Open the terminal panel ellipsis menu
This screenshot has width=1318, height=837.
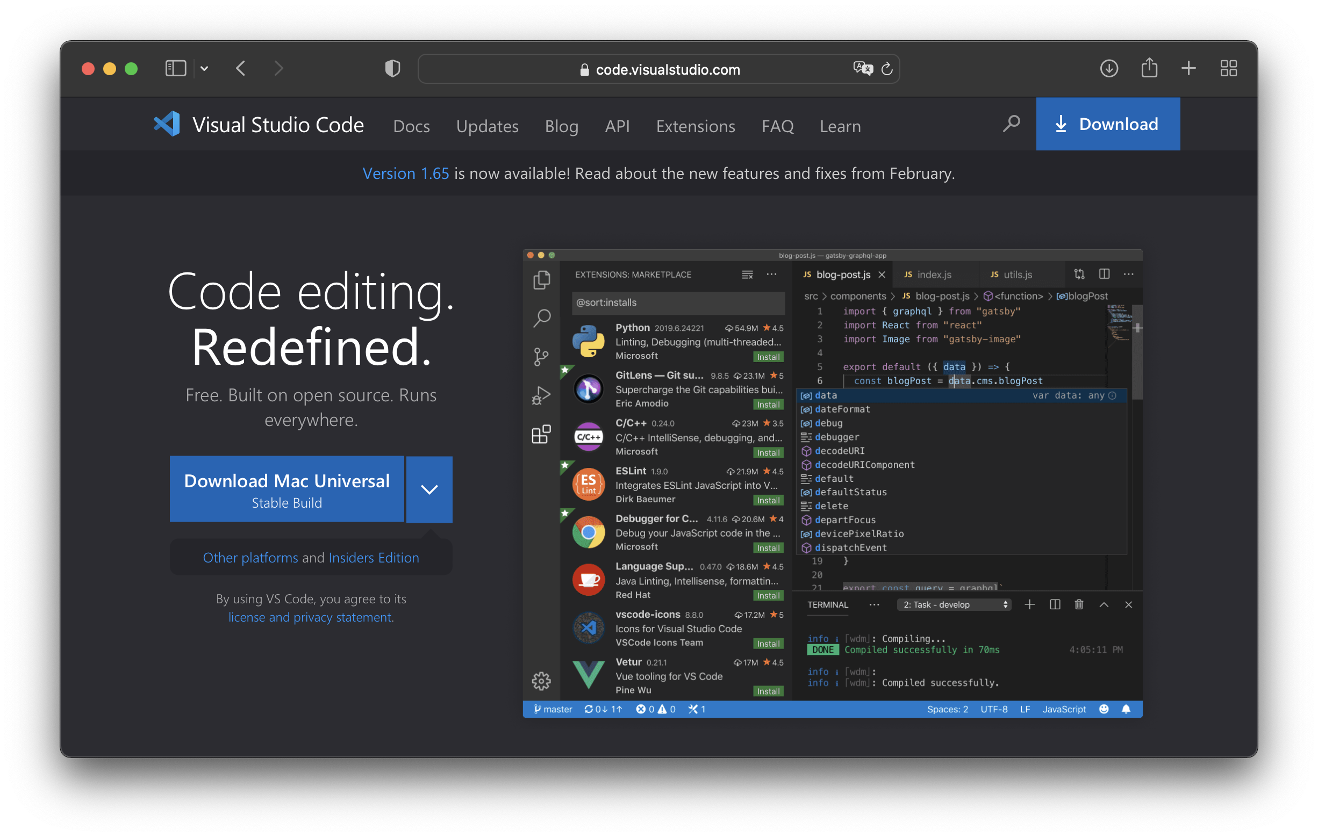pos(874,604)
